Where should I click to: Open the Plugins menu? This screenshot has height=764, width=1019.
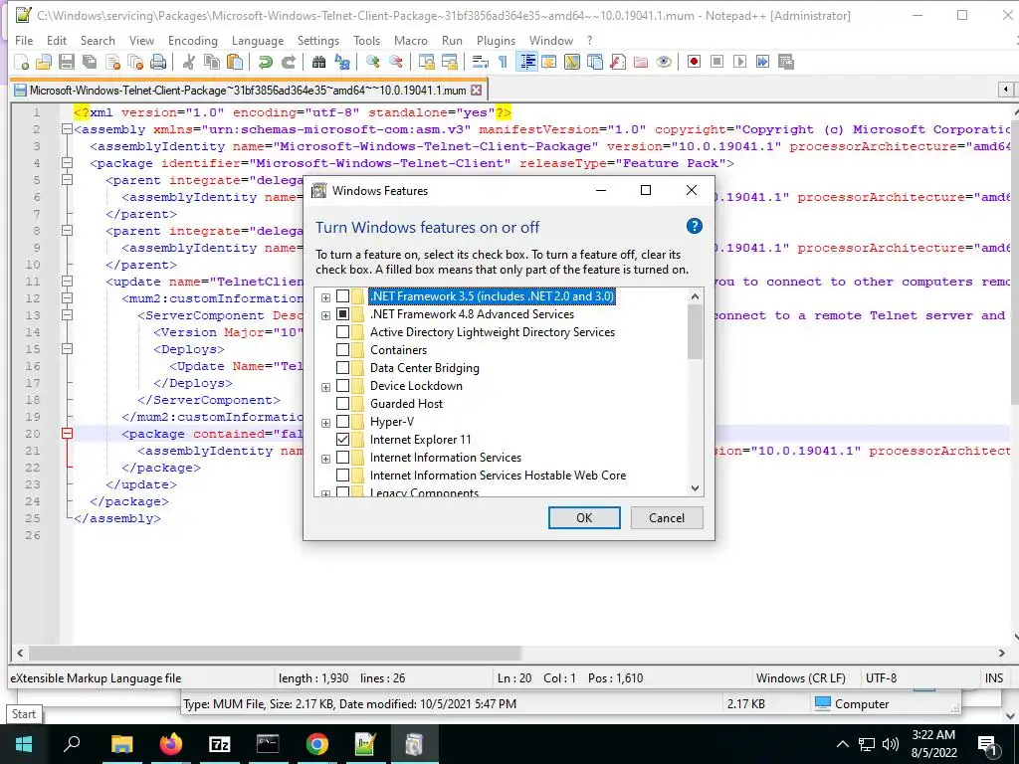pos(496,40)
